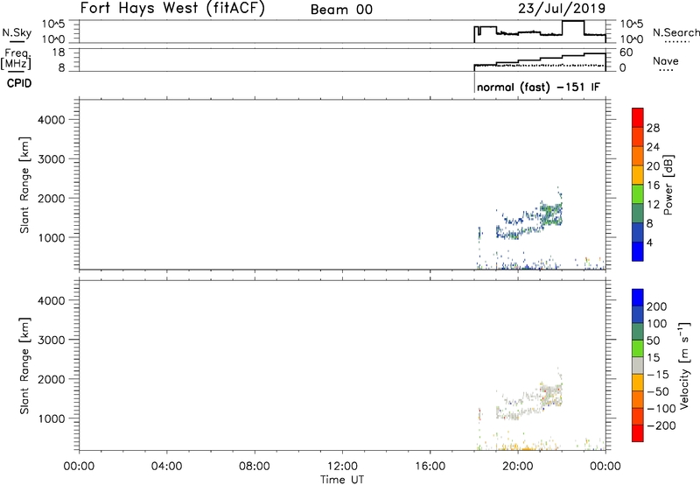The width and height of the screenshot is (700, 485).
Task: Click the blue bottom swatch of power colorbar
Action: tap(638, 251)
